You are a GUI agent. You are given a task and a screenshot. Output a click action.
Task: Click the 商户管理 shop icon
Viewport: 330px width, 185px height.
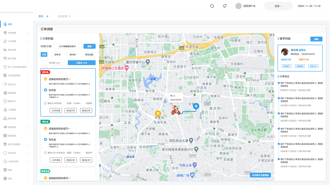(5, 59)
